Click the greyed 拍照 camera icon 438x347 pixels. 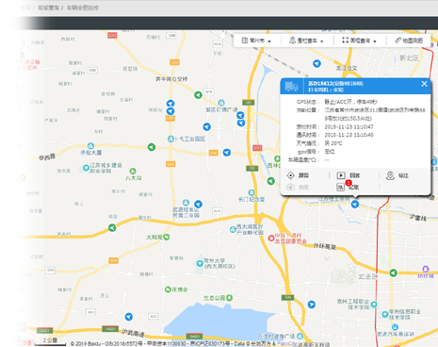[x=291, y=187]
